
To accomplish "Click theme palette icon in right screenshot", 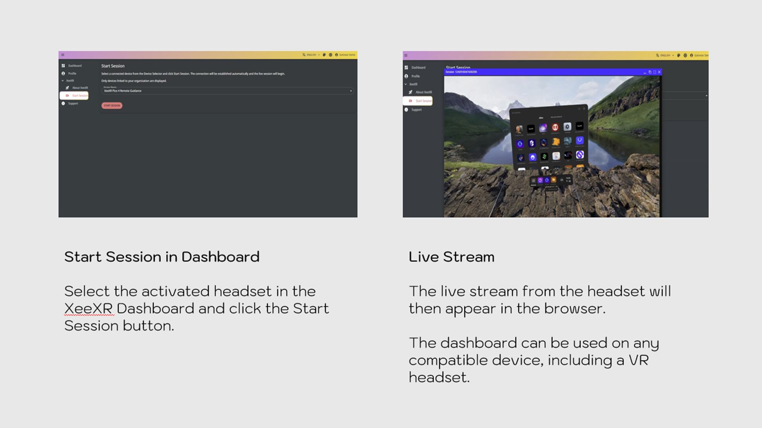I will (679, 55).
